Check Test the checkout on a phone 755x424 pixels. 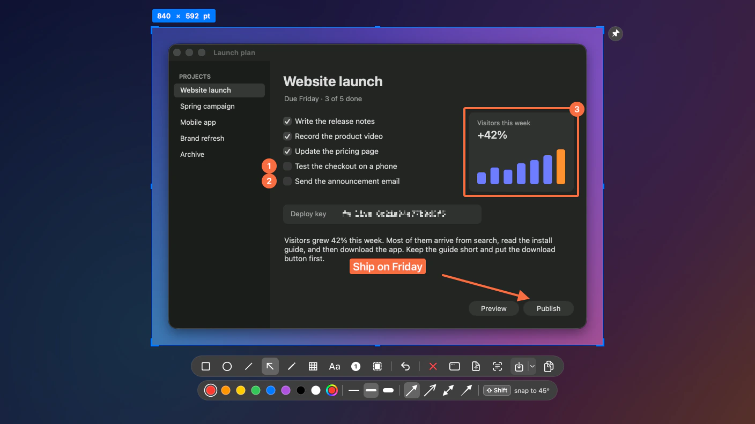coord(287,166)
